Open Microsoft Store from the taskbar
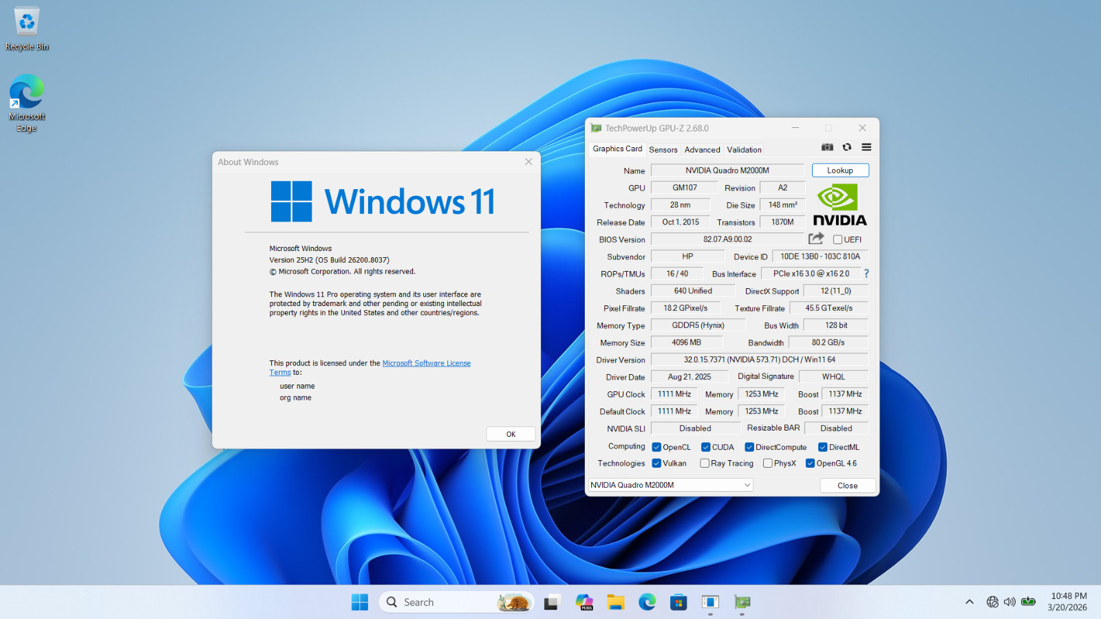 click(x=678, y=602)
